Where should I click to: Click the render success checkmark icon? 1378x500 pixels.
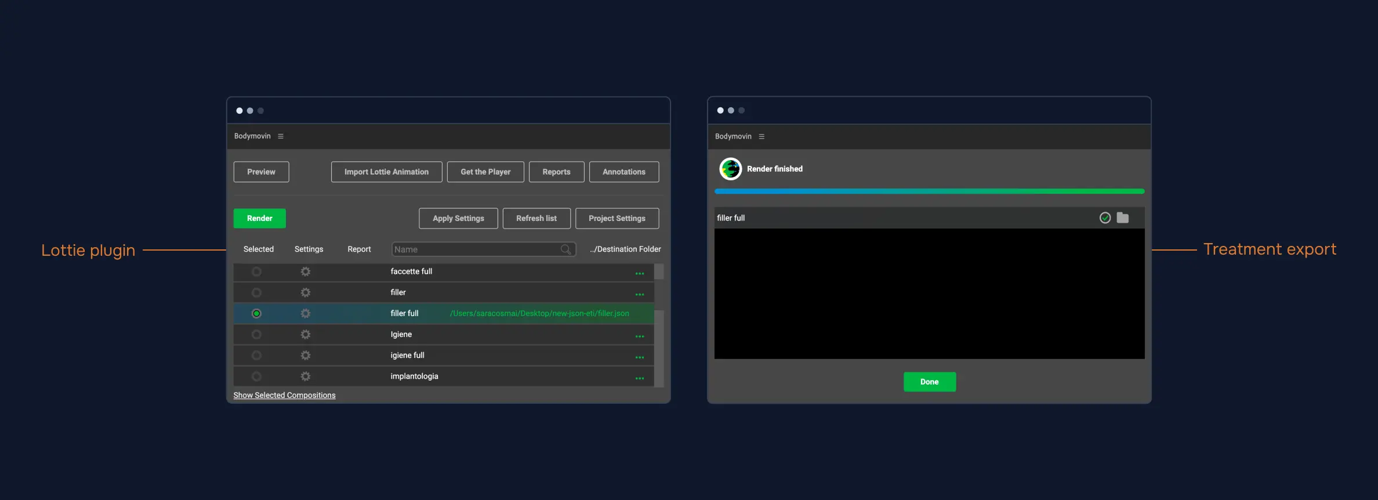point(1105,218)
